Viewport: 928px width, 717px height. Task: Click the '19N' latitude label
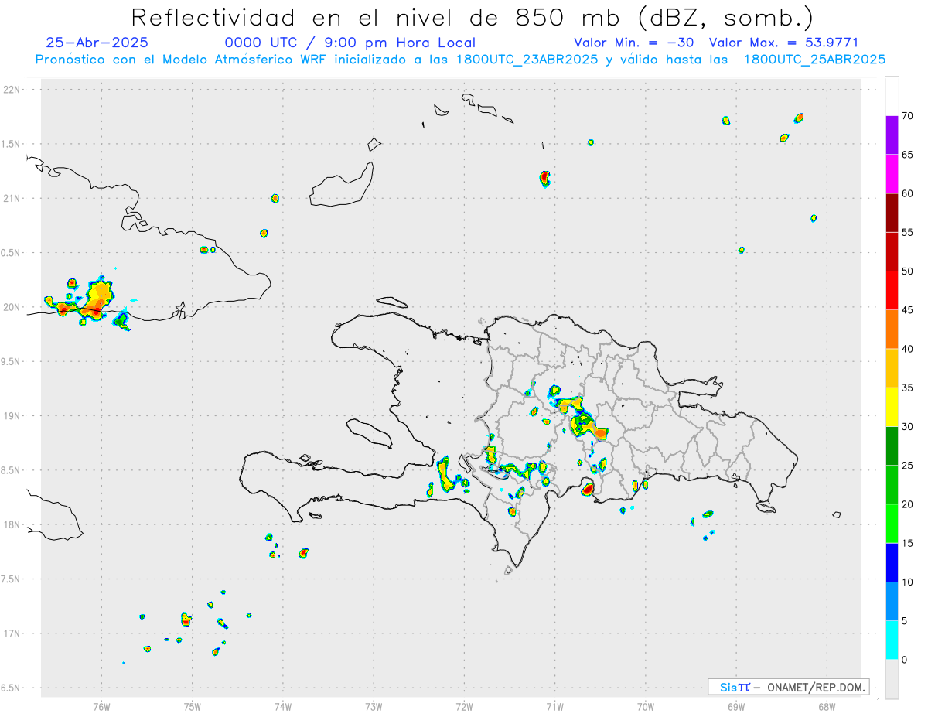(12, 416)
